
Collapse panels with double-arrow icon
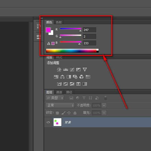(x=42, y=18)
